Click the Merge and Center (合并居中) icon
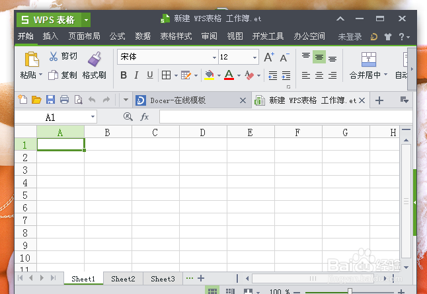This screenshot has width=427, height=294. [369, 59]
